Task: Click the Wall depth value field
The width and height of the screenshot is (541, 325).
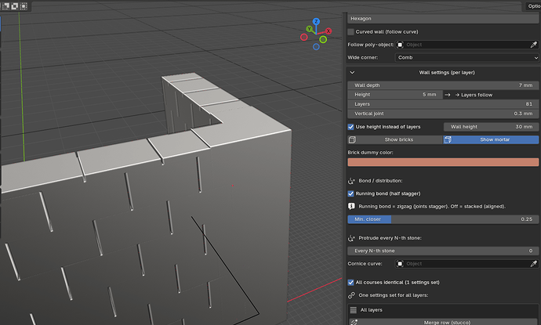Action: [443, 85]
